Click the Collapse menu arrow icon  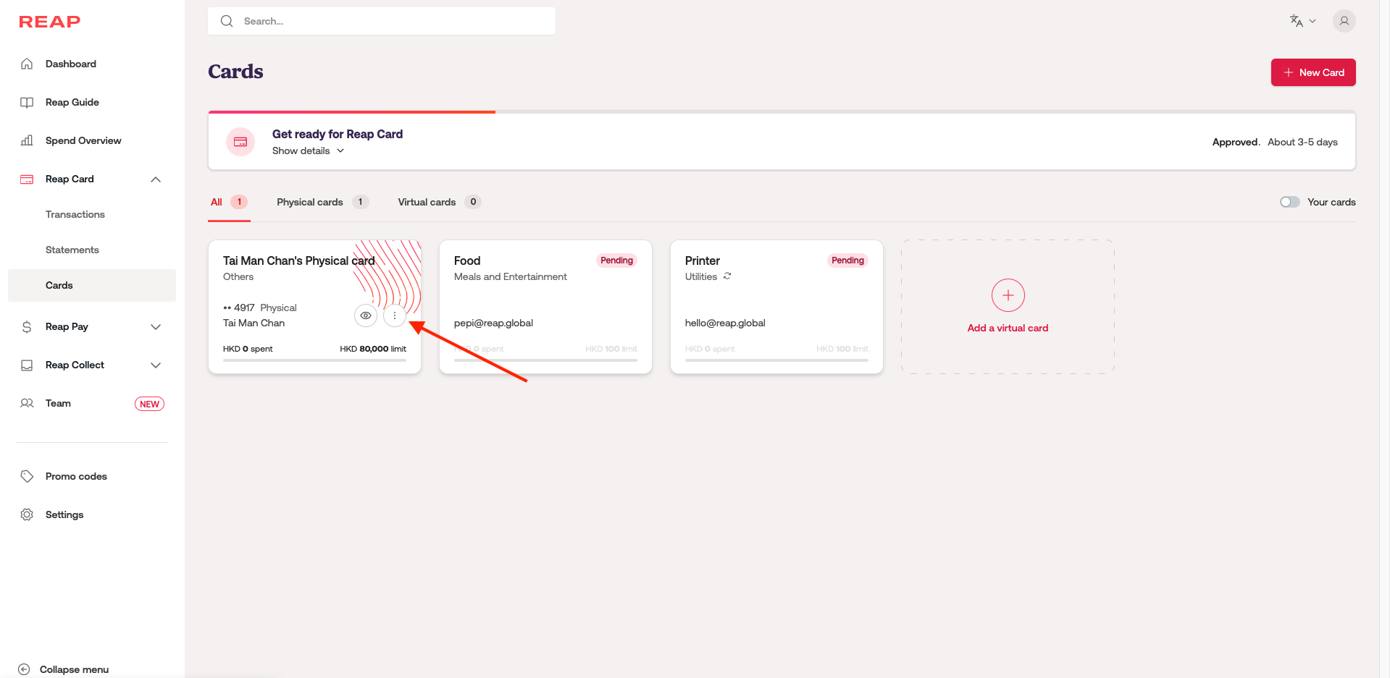coord(24,669)
